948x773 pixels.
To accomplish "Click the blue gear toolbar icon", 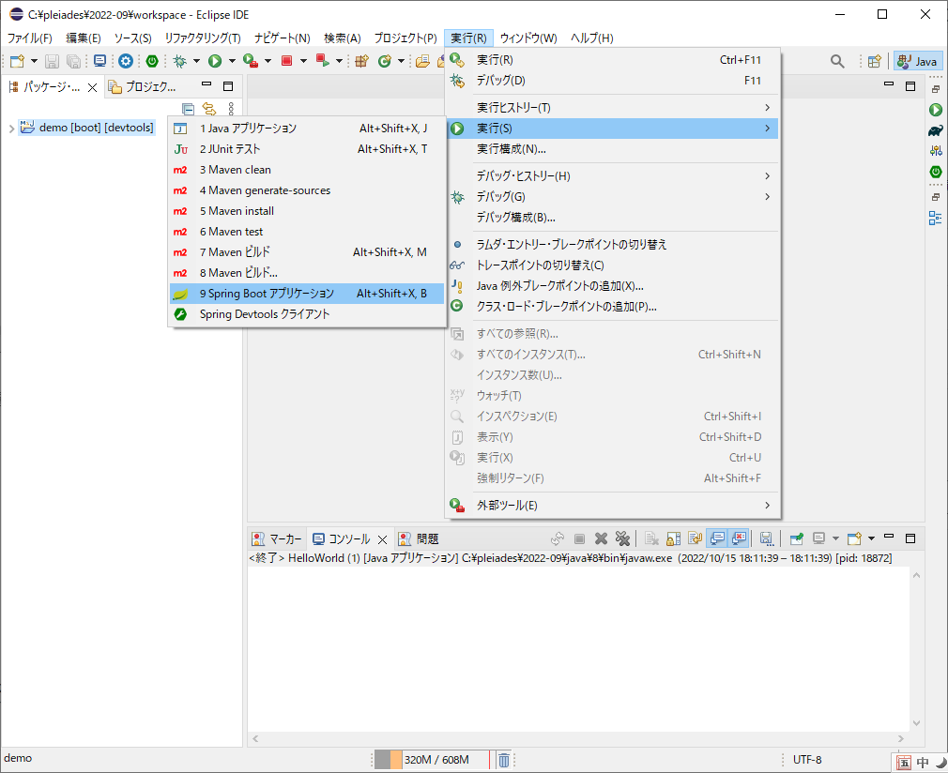I will 125,61.
